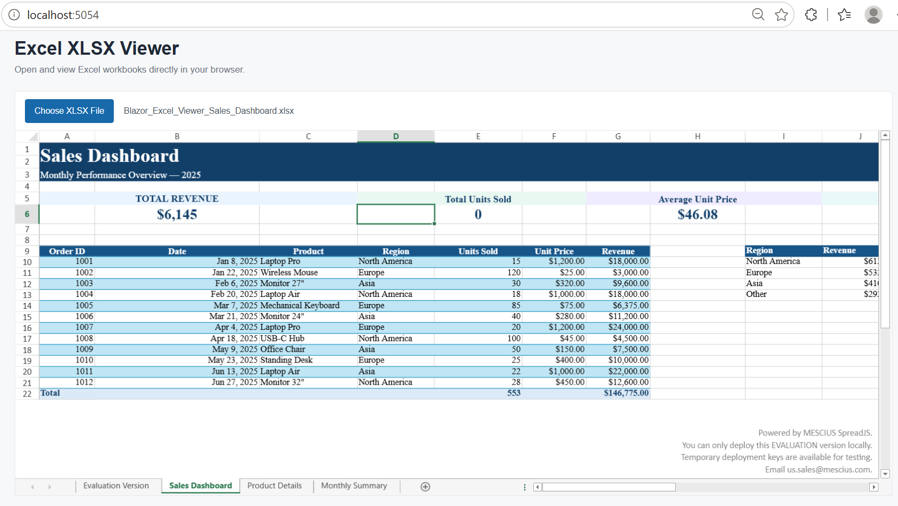The height and width of the screenshot is (506, 898).
Task: Select column G header
Action: point(618,137)
